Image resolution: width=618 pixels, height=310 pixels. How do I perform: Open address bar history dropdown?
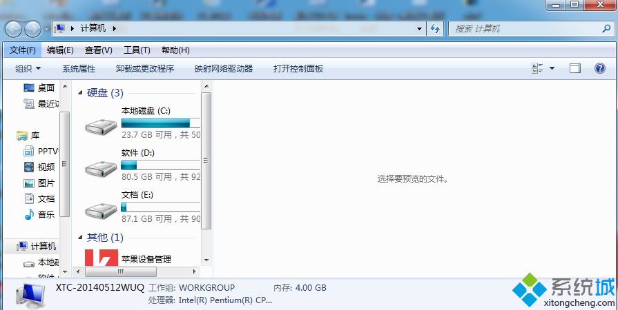[x=419, y=29]
